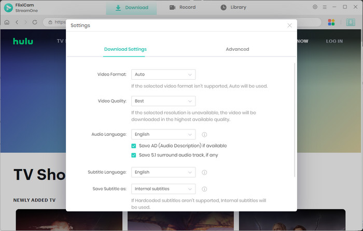Image resolution: width=363 pixels, height=231 pixels.
Task: Uncheck Save 5.1 surround audio track
Action: 134,155
